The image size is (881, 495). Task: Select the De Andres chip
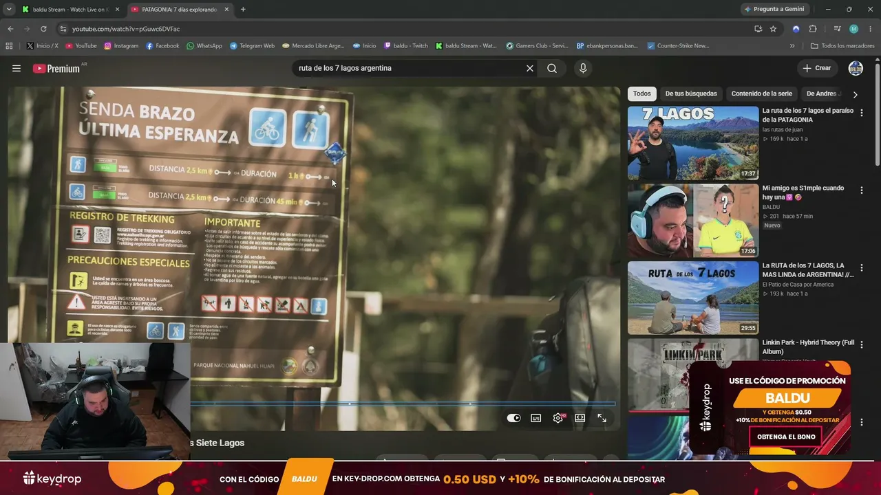(822, 93)
